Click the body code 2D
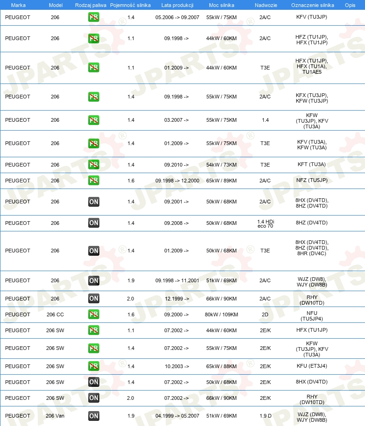 point(265,314)
